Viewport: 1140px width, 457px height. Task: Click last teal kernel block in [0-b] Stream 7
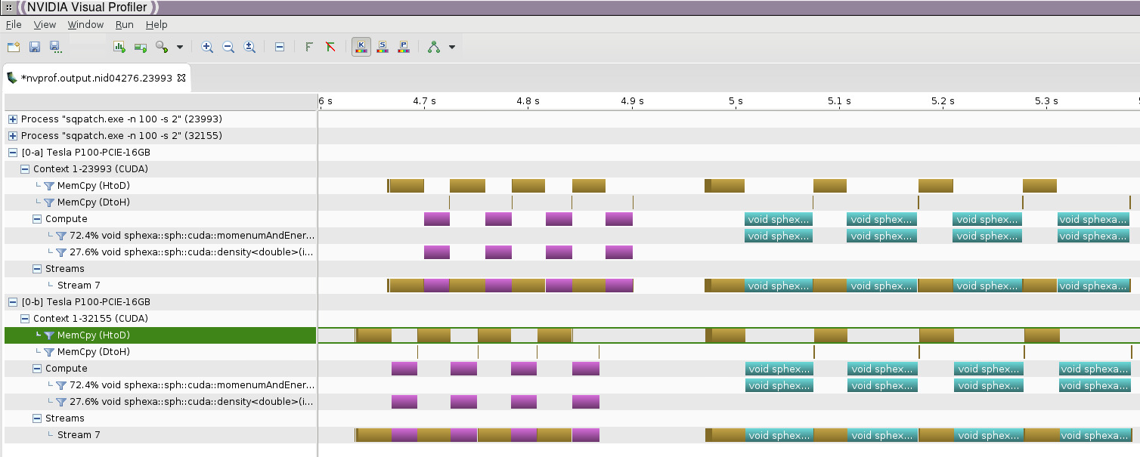pos(1095,435)
